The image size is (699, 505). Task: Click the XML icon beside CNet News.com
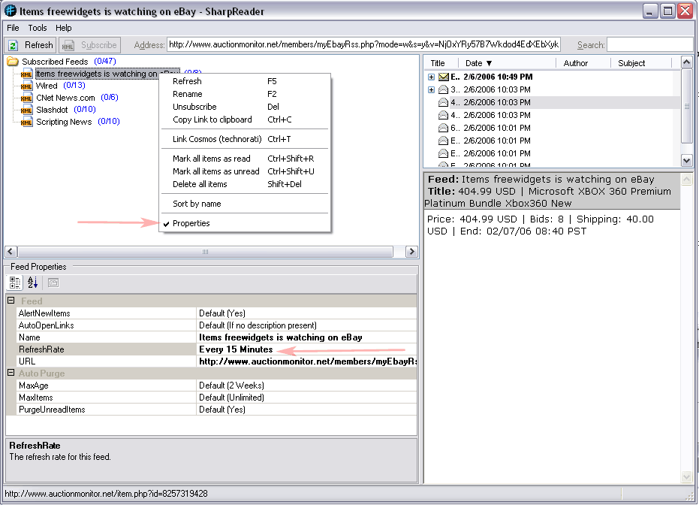[x=27, y=98]
